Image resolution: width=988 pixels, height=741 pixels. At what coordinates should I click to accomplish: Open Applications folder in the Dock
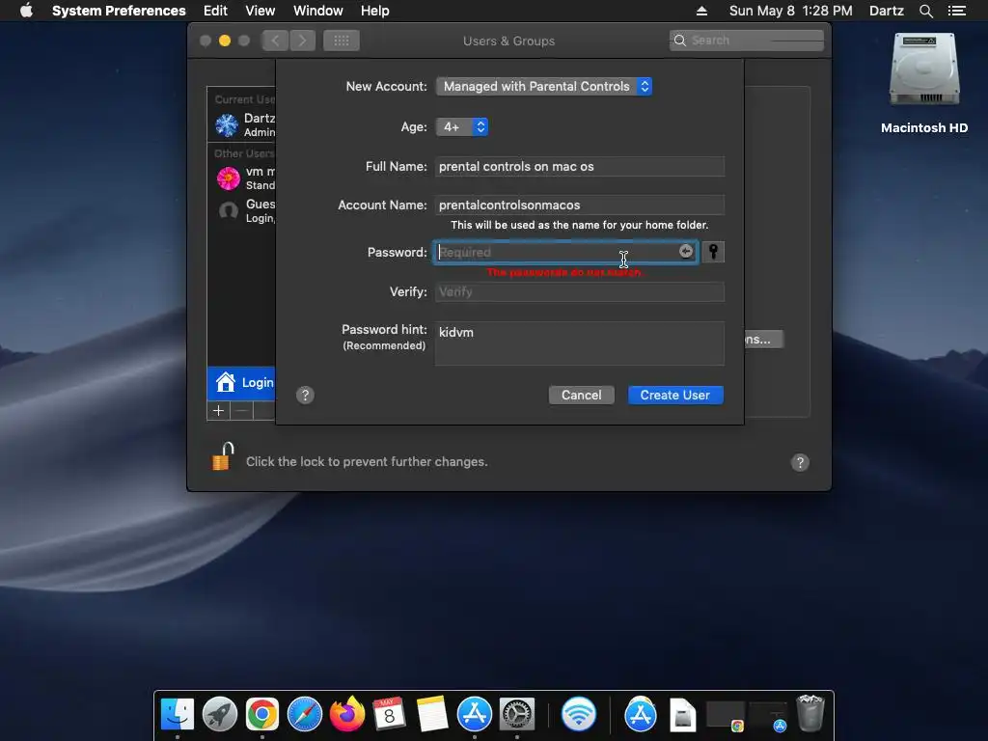[x=641, y=715]
